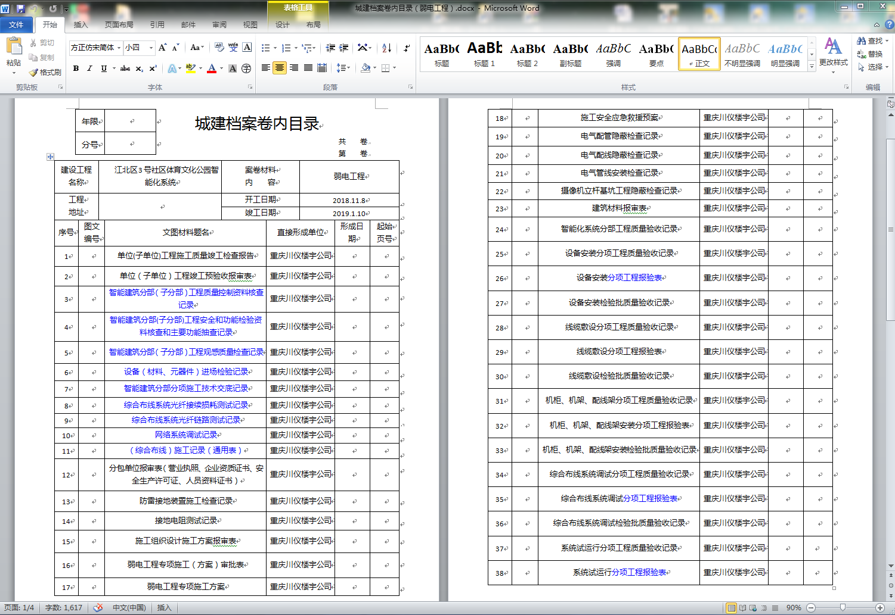Switch to table tools 设计 tab
Viewport: 895px width, 615px height.
coord(283,24)
